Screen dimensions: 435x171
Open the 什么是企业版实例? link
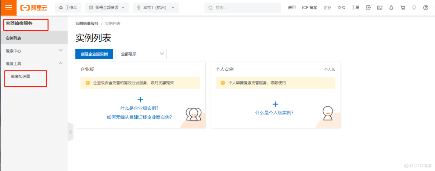click(139, 108)
